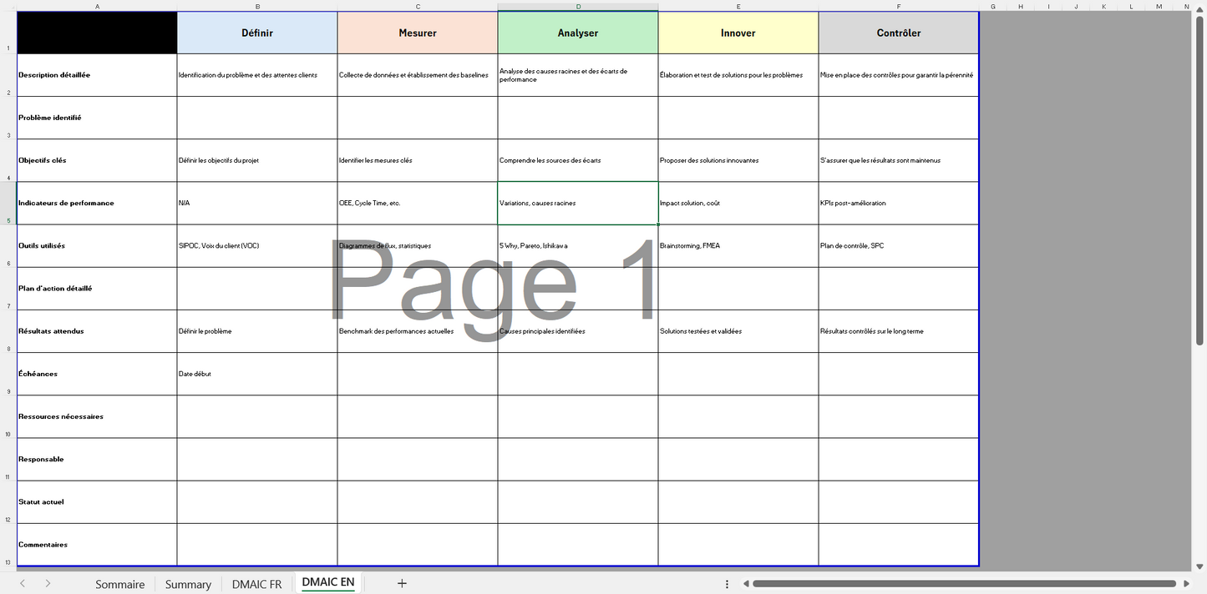Click the green Analyser header cell

click(578, 33)
